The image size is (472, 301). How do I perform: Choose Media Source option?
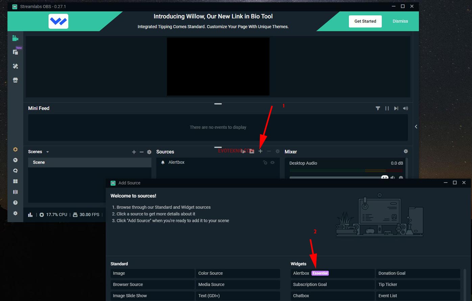(x=238, y=284)
